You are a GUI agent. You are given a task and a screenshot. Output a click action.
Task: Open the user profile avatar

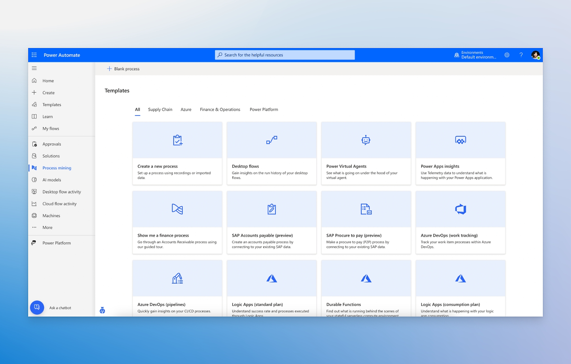tap(535, 55)
